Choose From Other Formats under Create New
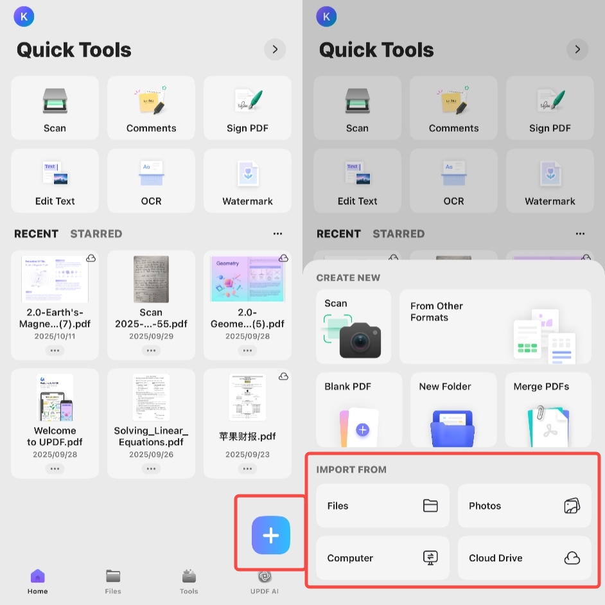Screen dimensions: 605x605 [495, 326]
